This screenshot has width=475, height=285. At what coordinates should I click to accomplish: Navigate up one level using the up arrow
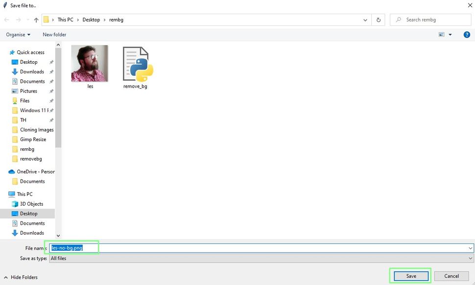[x=37, y=20]
